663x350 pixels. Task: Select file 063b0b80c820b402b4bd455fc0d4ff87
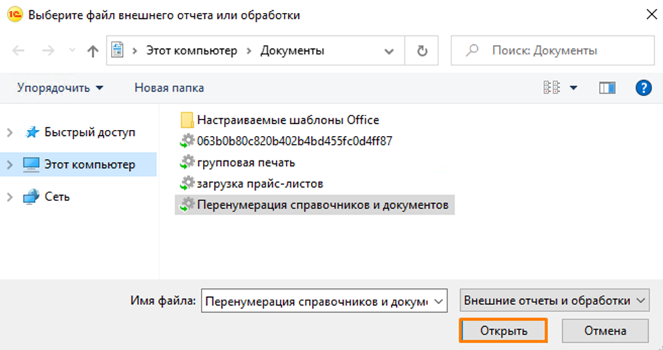pyautogui.click(x=294, y=141)
